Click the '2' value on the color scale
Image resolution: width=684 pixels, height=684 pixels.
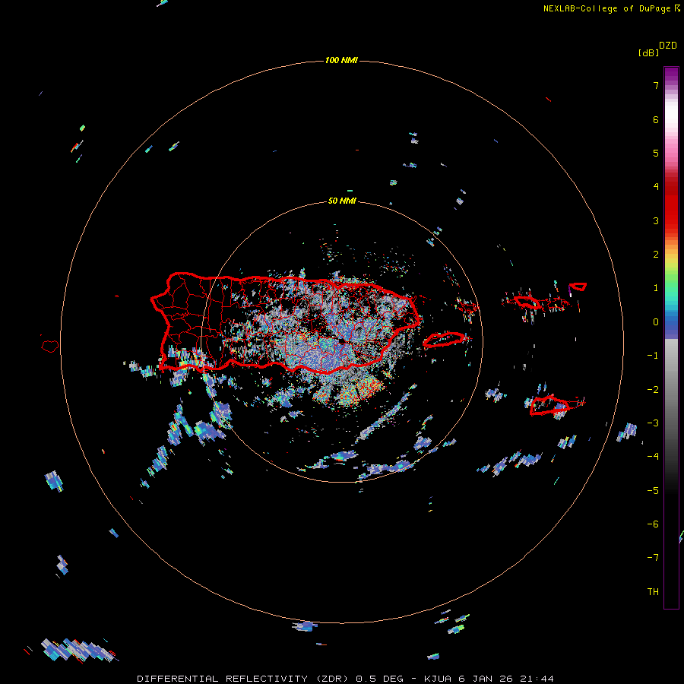click(x=656, y=255)
